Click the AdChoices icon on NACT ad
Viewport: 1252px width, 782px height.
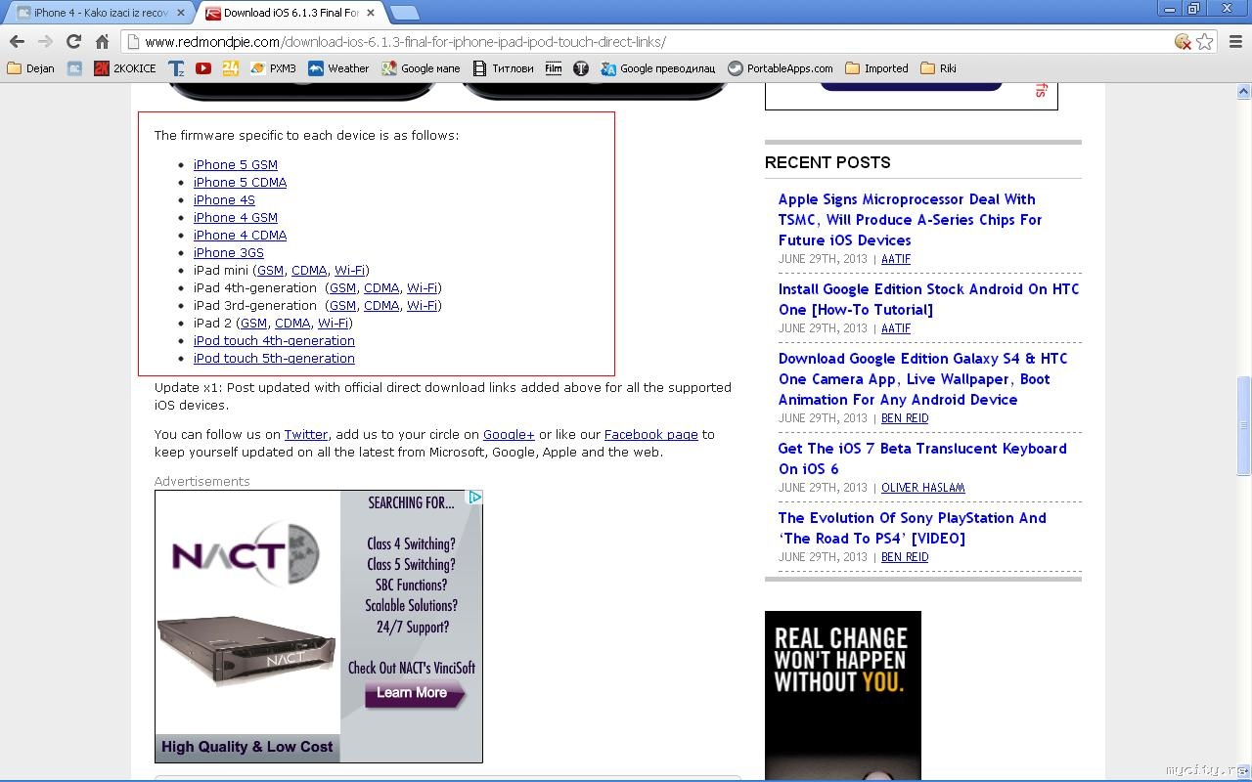[474, 498]
